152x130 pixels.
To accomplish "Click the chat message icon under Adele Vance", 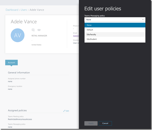I will pyautogui.click(x=33, y=30).
